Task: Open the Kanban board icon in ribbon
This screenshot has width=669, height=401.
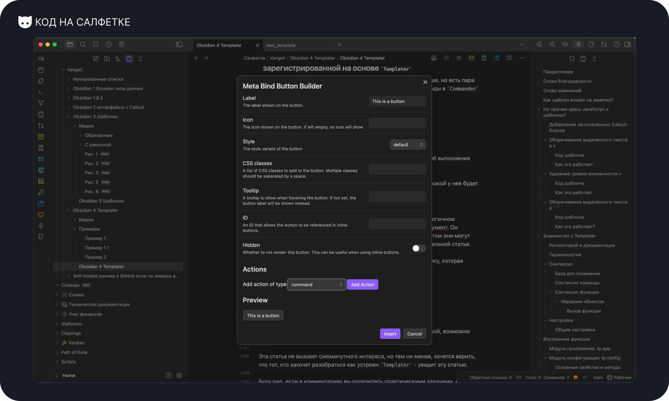Action: (41, 137)
